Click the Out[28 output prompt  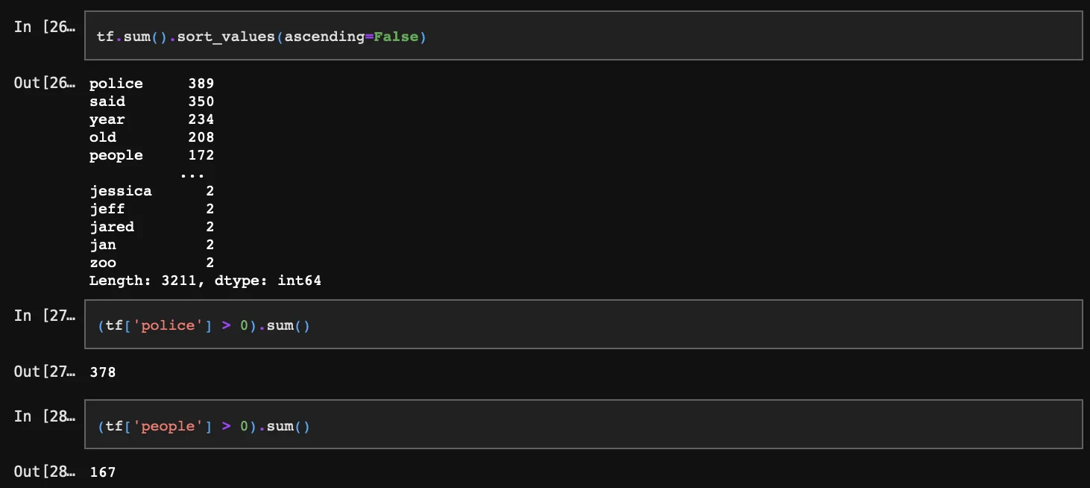coord(44,472)
